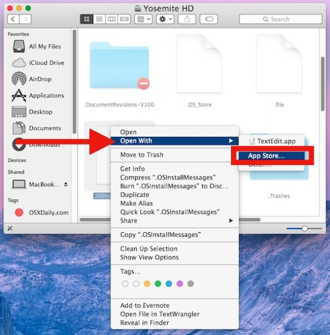The width and height of the screenshot is (330, 335).
Task: Click the vertical scrollbar of file area
Action: coord(323,84)
